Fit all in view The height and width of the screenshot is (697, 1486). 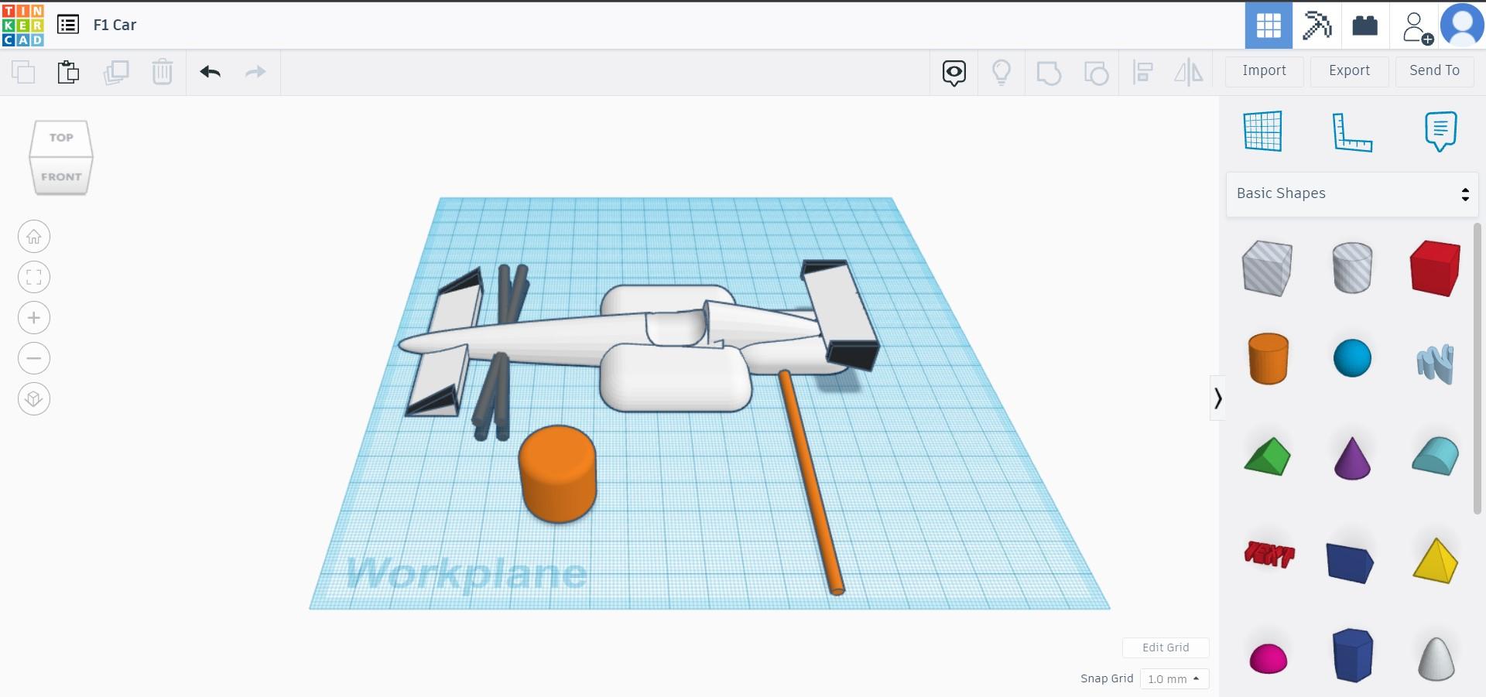(34, 277)
